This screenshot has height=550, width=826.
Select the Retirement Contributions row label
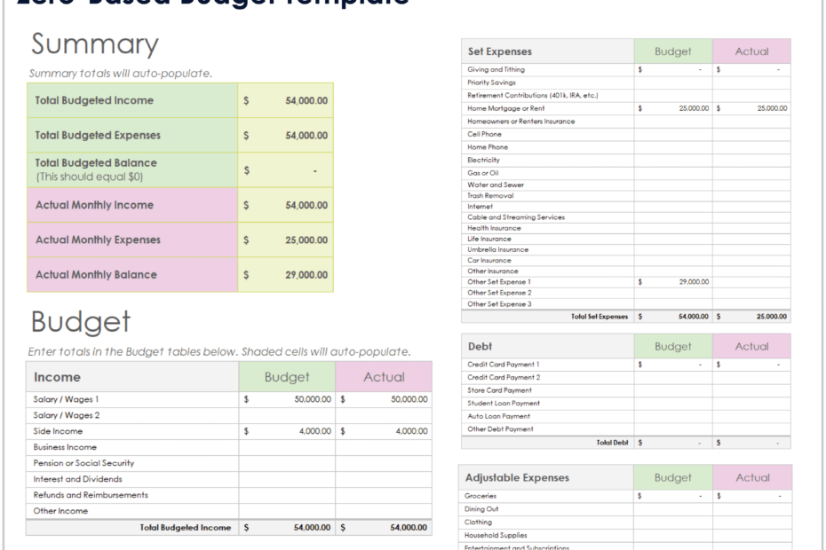(533, 95)
